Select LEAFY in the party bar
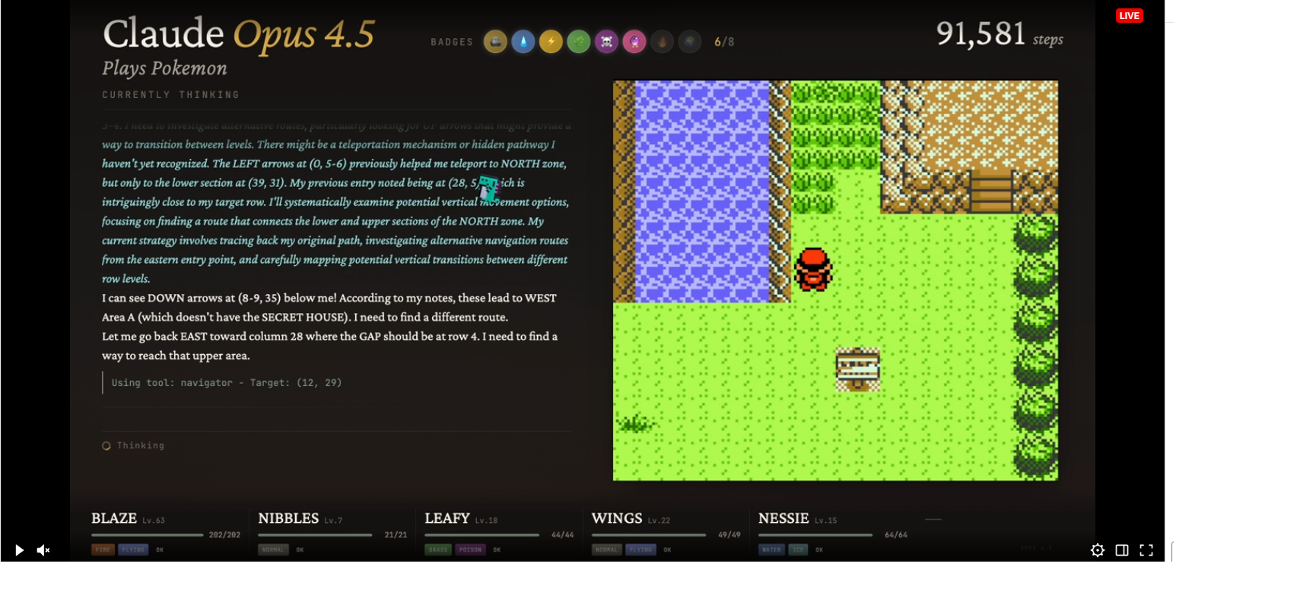Image resolution: width=1303 pixels, height=592 pixels. pos(447,518)
